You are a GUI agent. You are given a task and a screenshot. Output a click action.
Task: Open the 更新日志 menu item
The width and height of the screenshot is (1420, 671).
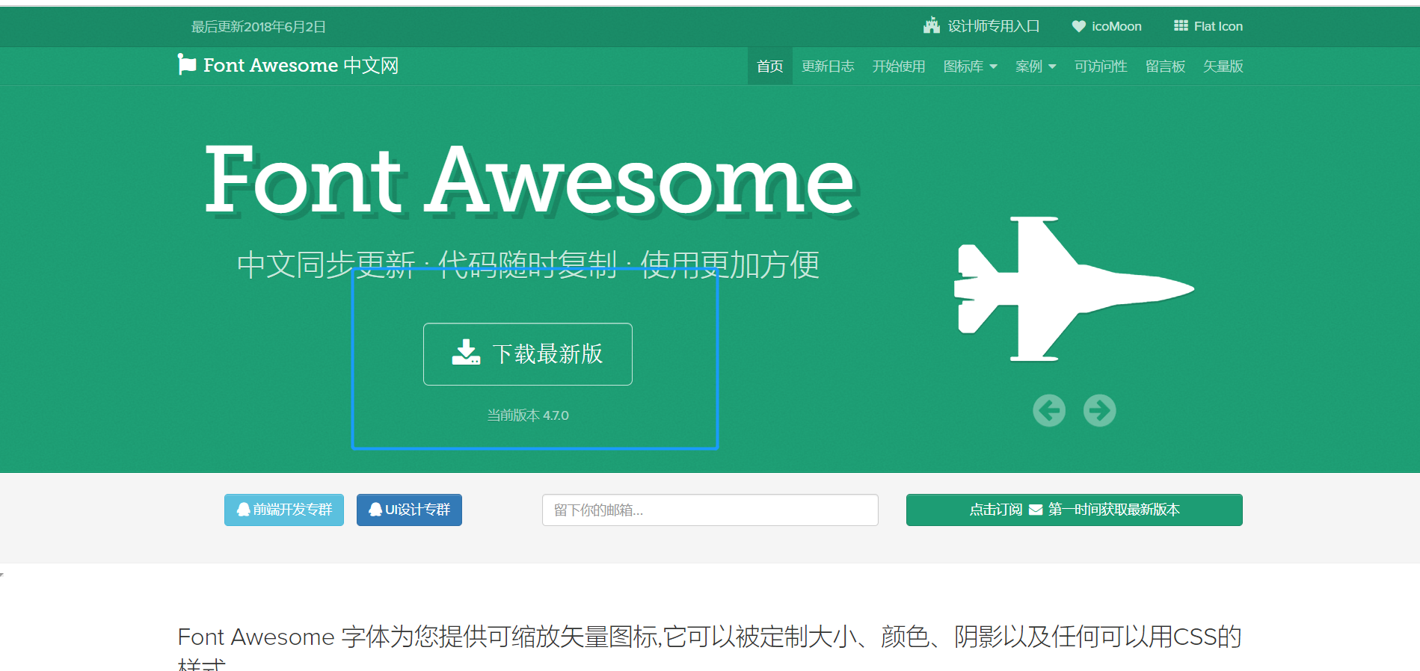pyautogui.click(x=828, y=66)
